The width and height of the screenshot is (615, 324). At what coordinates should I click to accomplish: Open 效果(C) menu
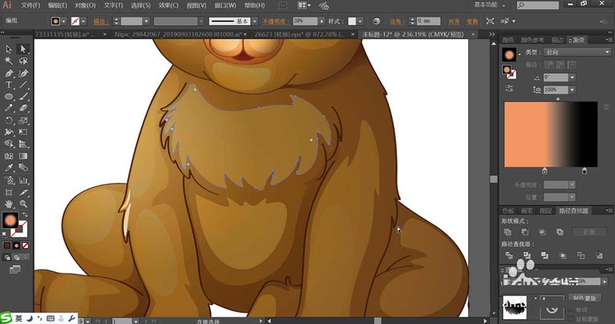click(x=169, y=6)
